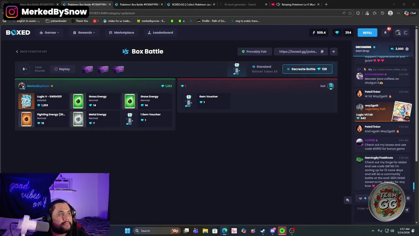The height and width of the screenshot is (236, 419).
Task: Open MerkedbySnow player profile
Action: pyautogui.click(x=38, y=86)
